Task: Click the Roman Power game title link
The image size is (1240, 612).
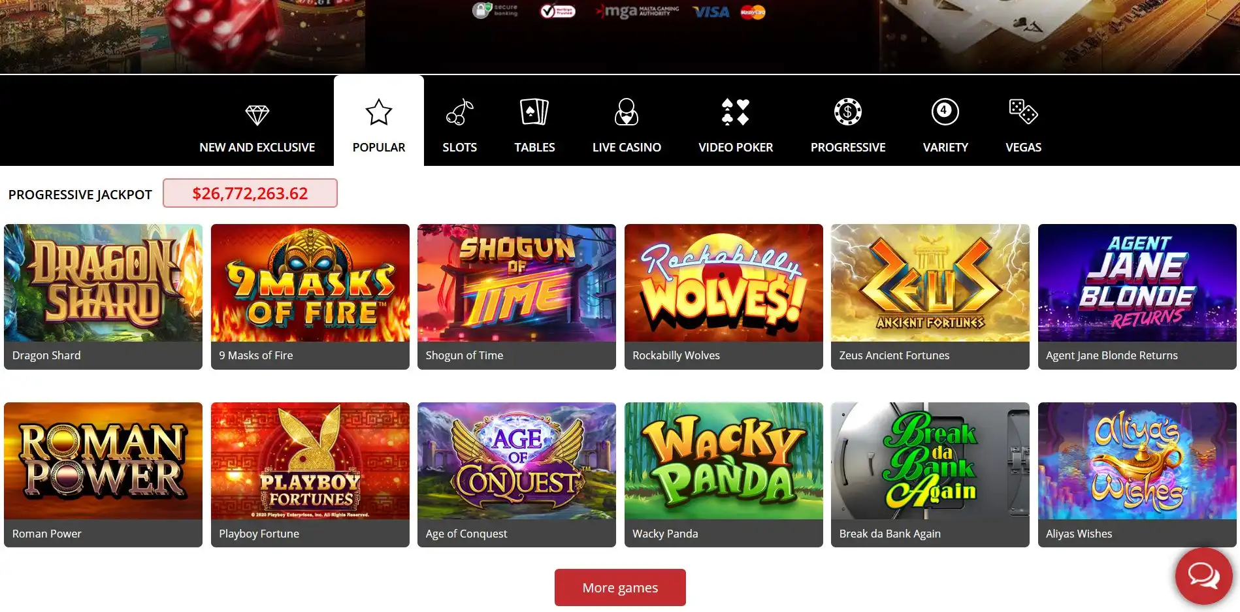Action: (47, 534)
